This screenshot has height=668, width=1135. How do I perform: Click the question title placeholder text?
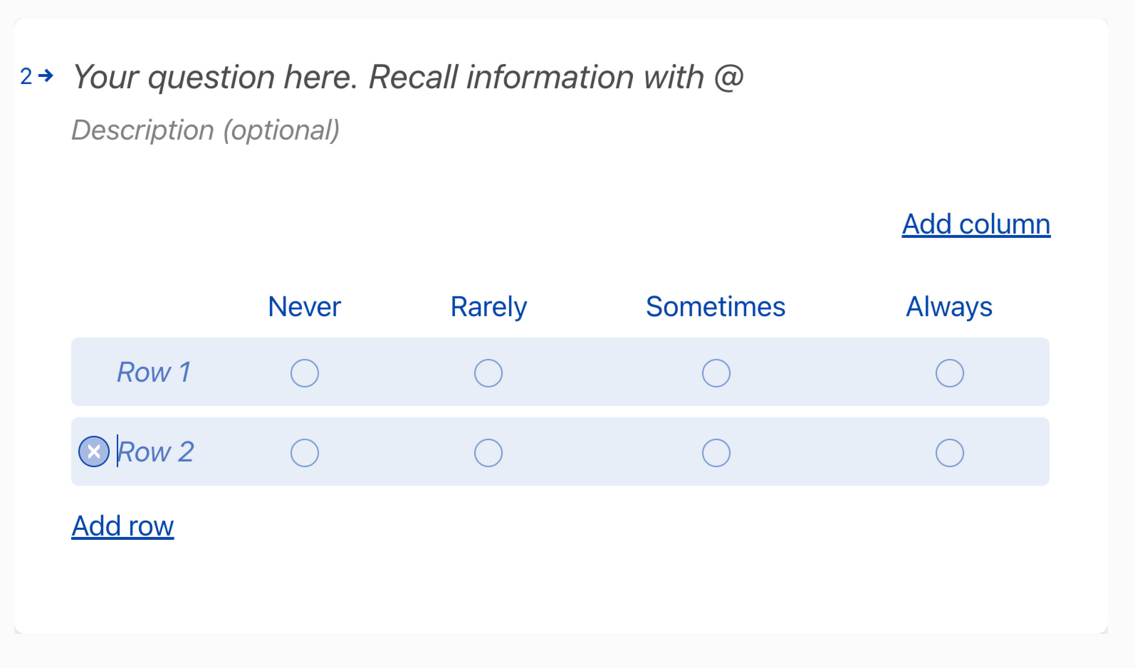click(x=407, y=77)
